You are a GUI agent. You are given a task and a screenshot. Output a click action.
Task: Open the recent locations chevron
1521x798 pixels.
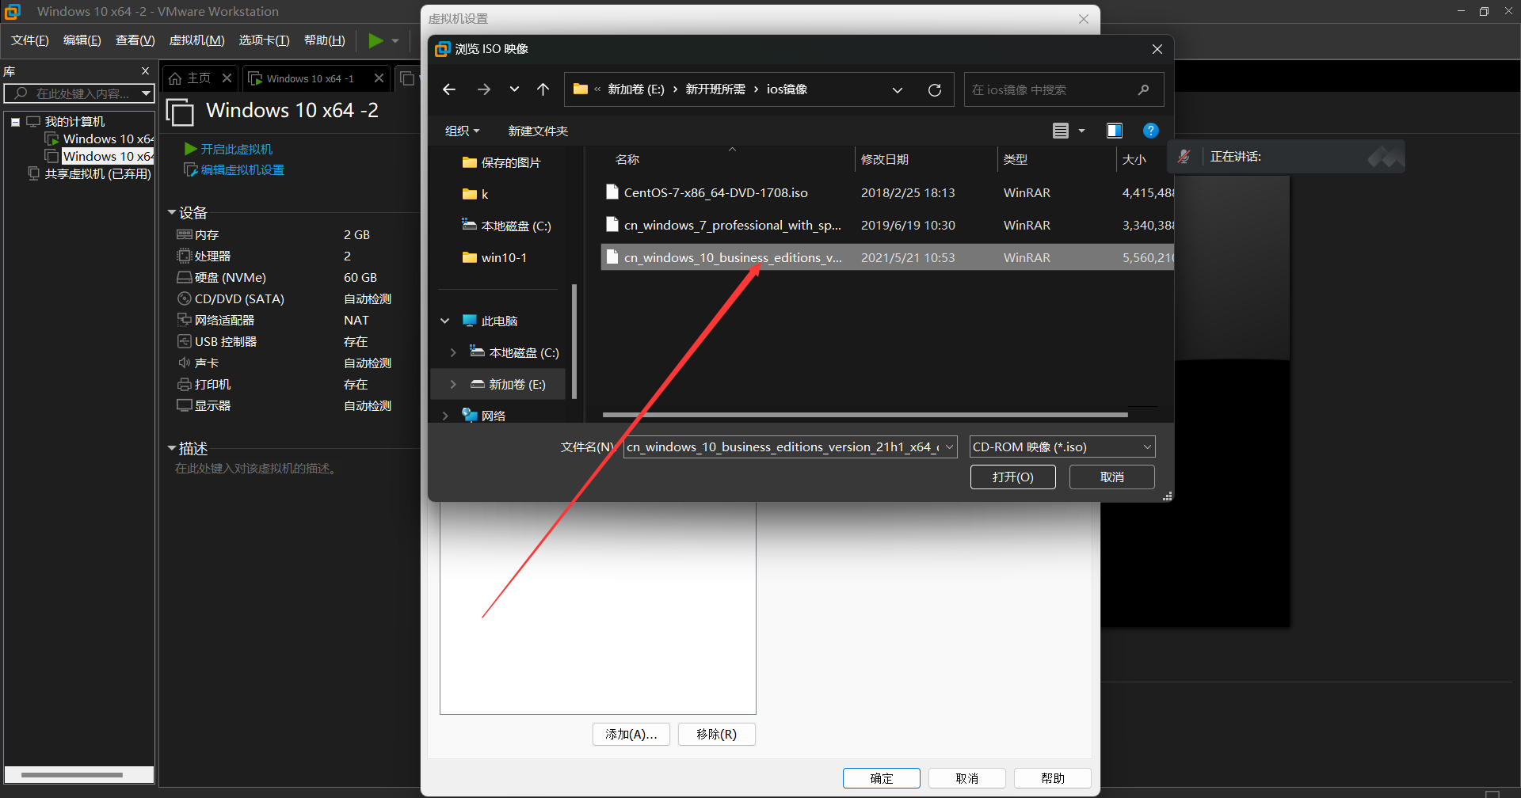pyautogui.click(x=514, y=89)
